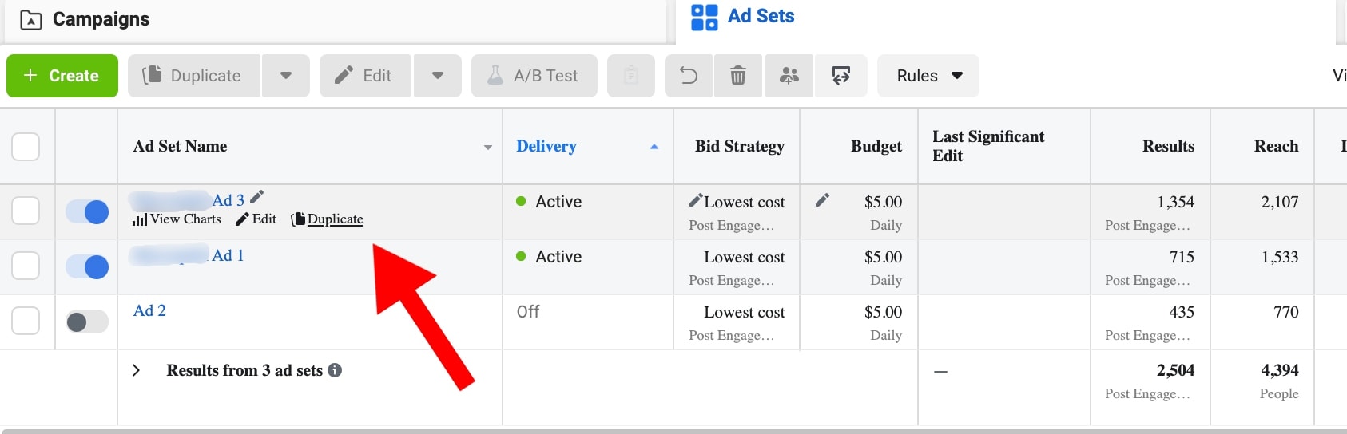
Task: Click Duplicate link under Ad 3
Action: tap(334, 219)
